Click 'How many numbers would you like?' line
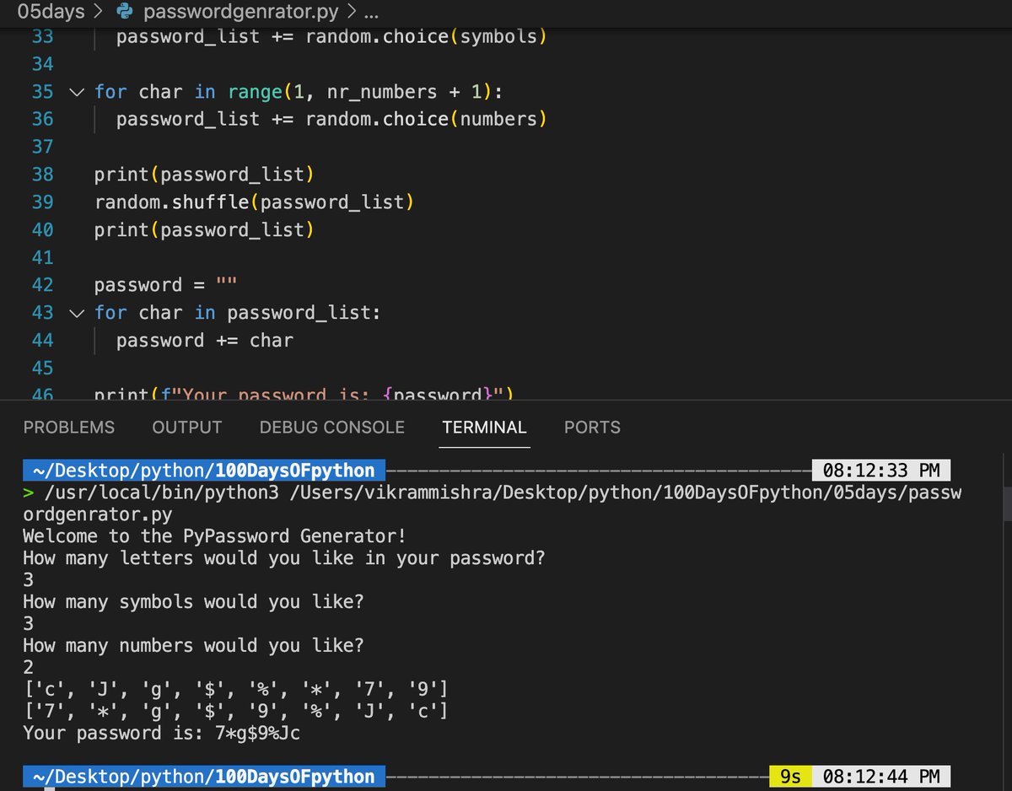1012x791 pixels. (193, 645)
